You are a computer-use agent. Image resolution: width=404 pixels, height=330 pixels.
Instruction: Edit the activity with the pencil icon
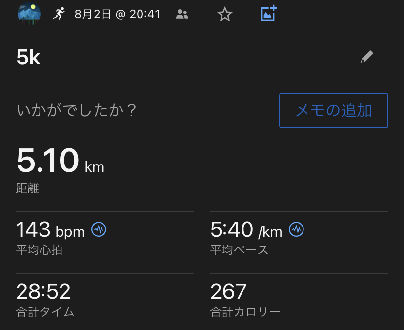[366, 57]
